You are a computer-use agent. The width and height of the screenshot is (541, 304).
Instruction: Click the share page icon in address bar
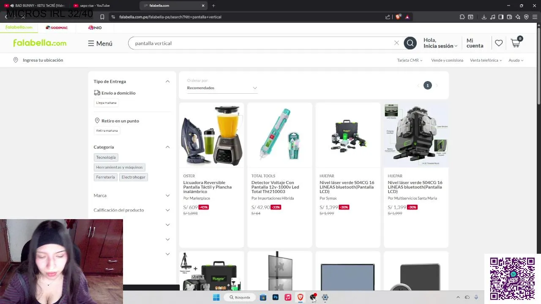coord(388,17)
